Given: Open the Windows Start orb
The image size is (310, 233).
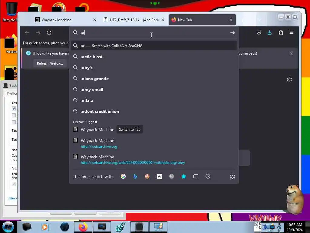Looking at the screenshot, I should click(x=8, y=227).
